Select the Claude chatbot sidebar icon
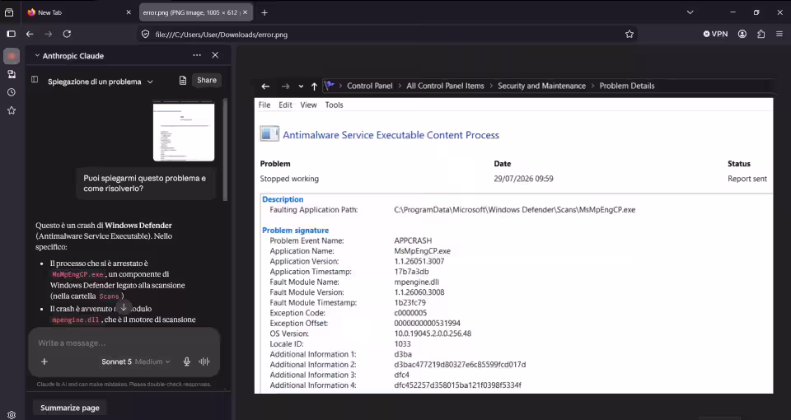 [x=11, y=56]
